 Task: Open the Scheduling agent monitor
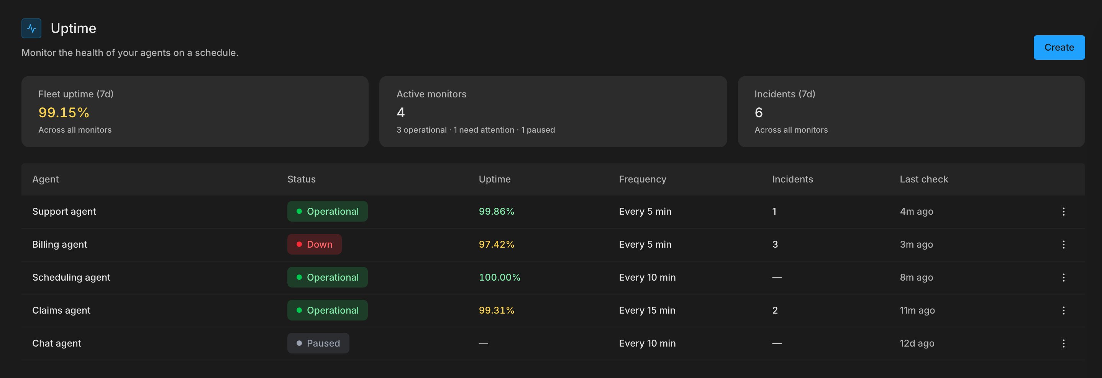(x=71, y=278)
